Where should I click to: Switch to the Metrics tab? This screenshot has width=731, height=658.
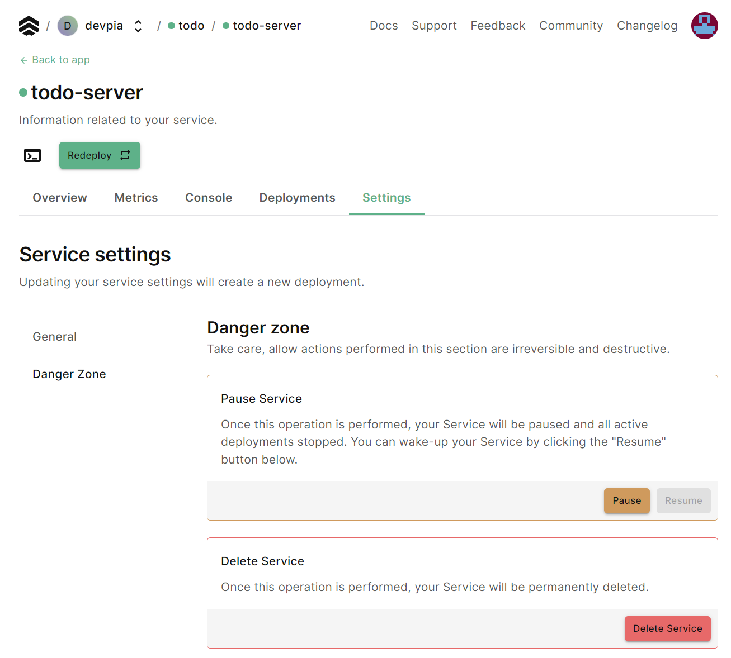pos(136,198)
